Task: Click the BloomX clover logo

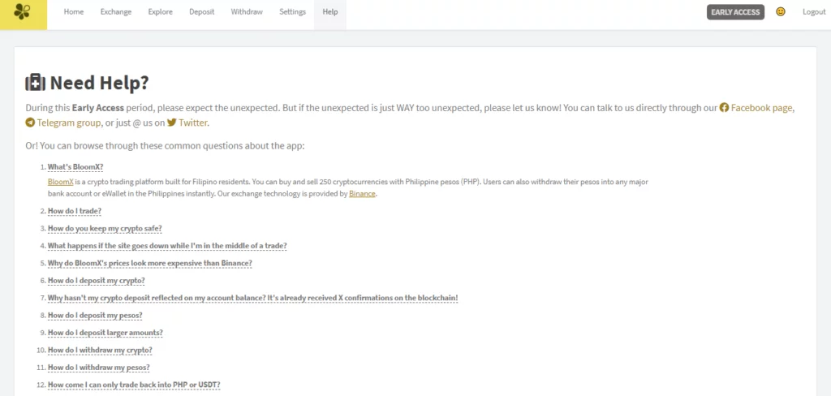Action: [x=22, y=11]
